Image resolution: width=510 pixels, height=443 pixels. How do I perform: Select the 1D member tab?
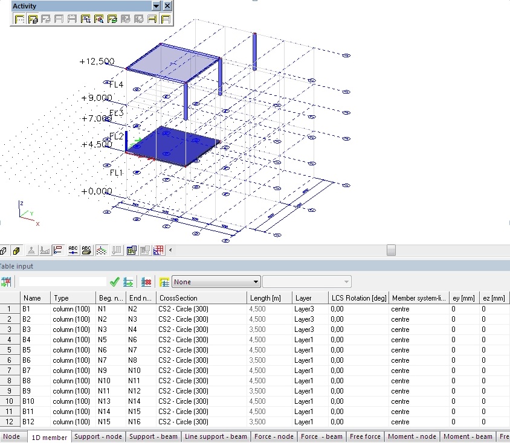[x=50, y=437]
